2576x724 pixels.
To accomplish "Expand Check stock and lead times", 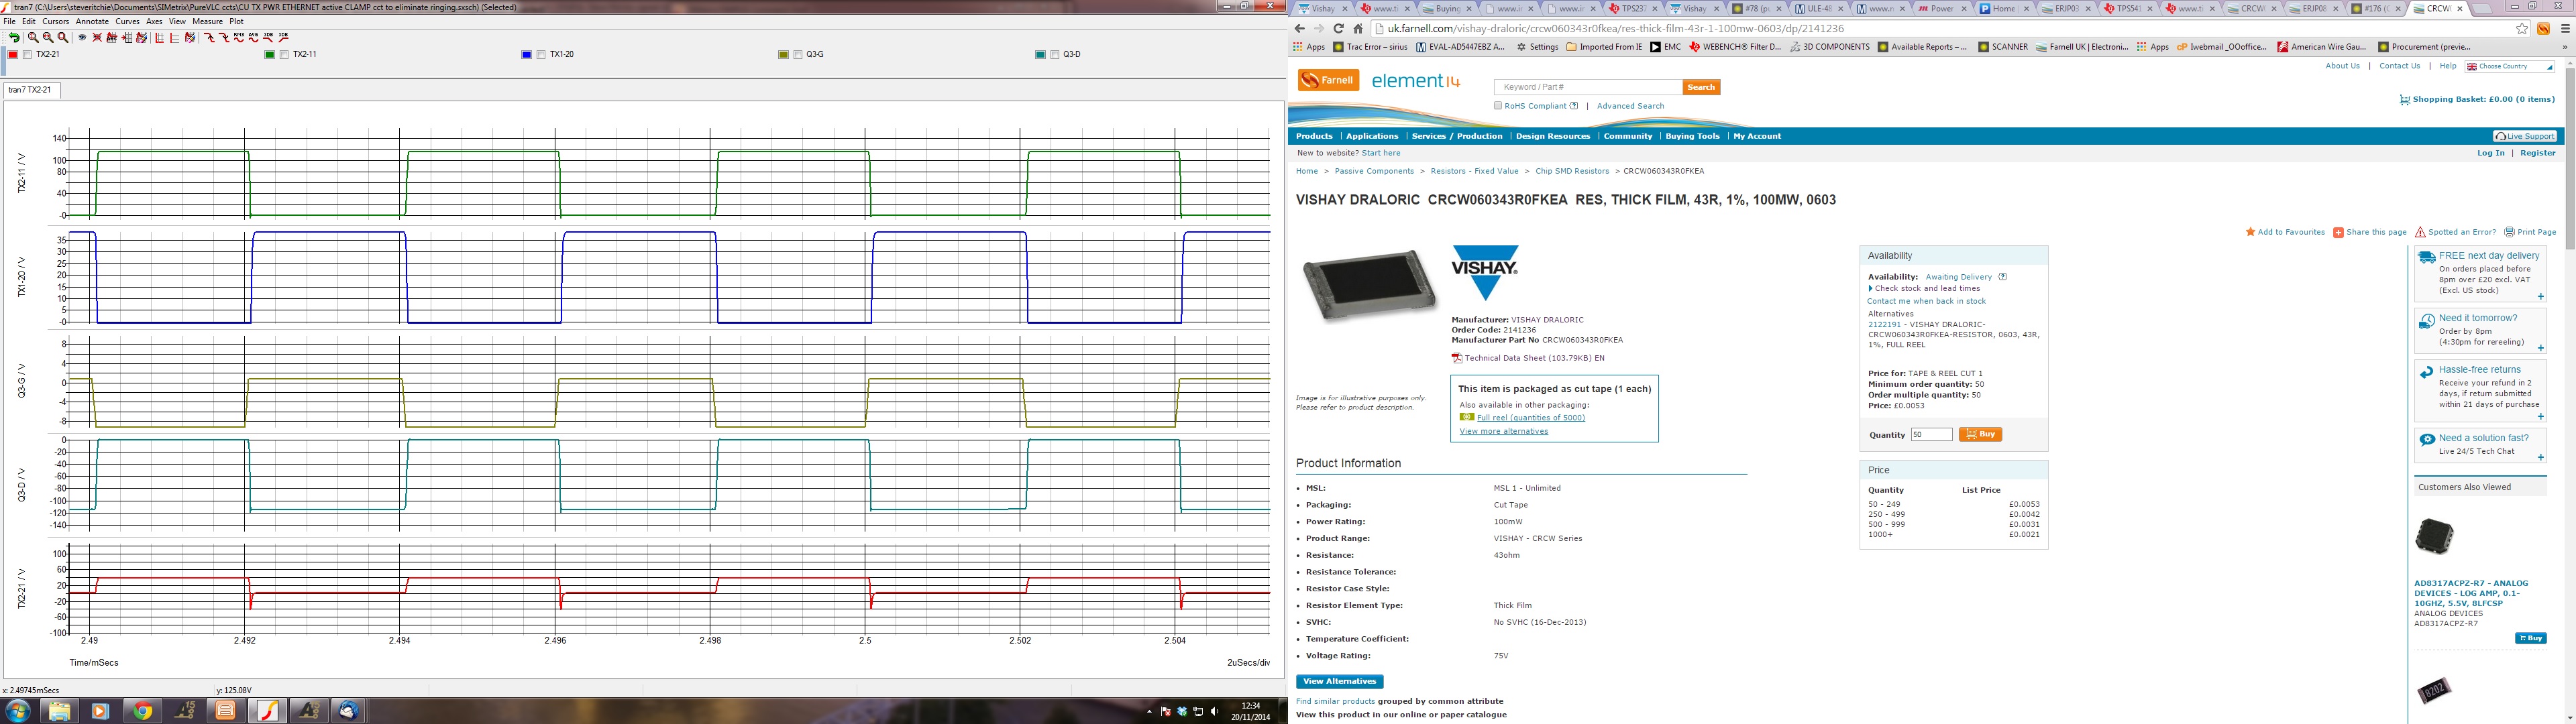I will pos(1924,289).
